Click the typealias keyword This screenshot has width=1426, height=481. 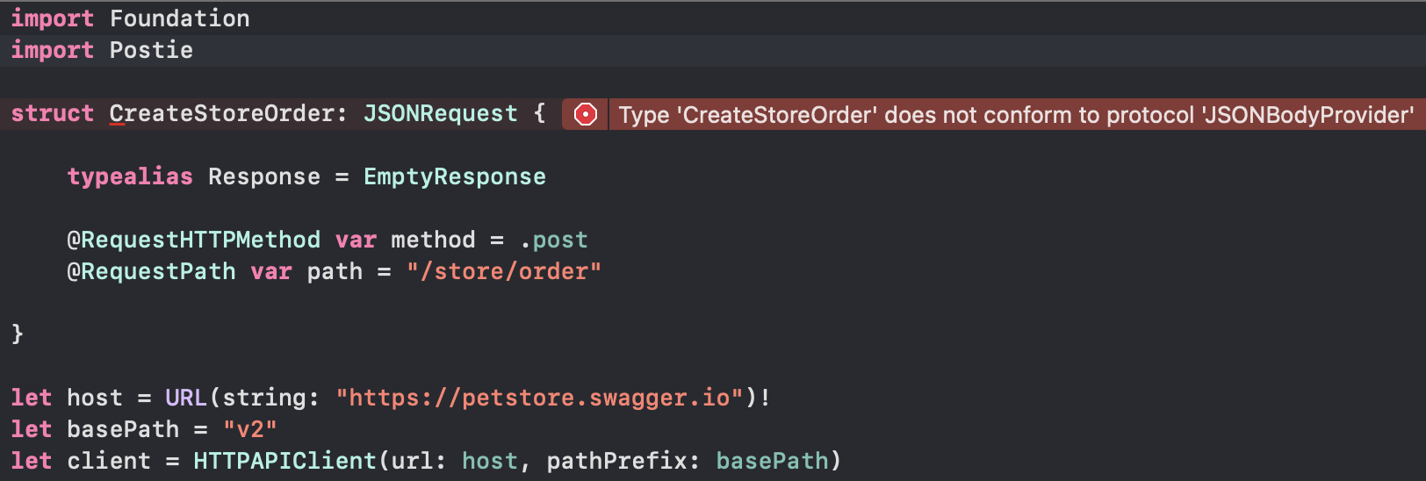coord(130,176)
